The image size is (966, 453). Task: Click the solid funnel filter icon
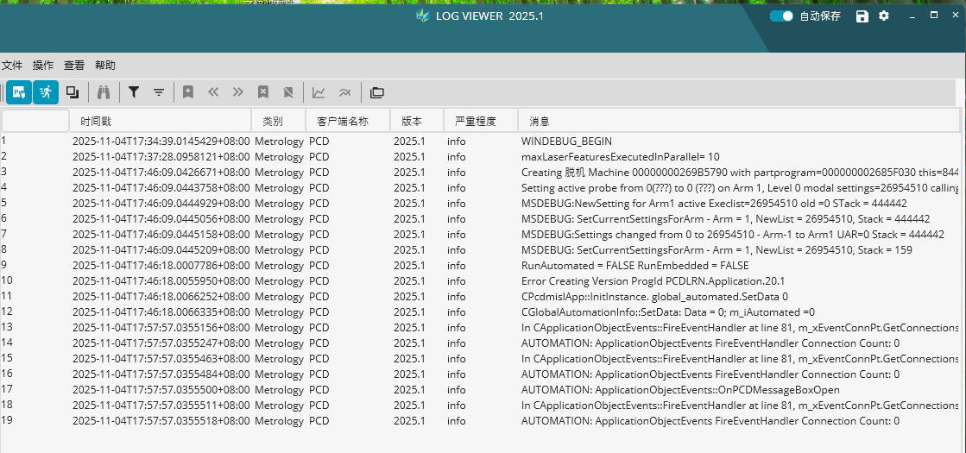(134, 92)
